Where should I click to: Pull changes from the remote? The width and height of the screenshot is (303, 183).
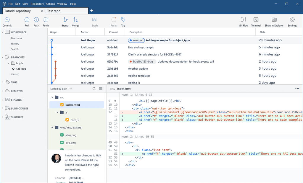tap(27, 21)
